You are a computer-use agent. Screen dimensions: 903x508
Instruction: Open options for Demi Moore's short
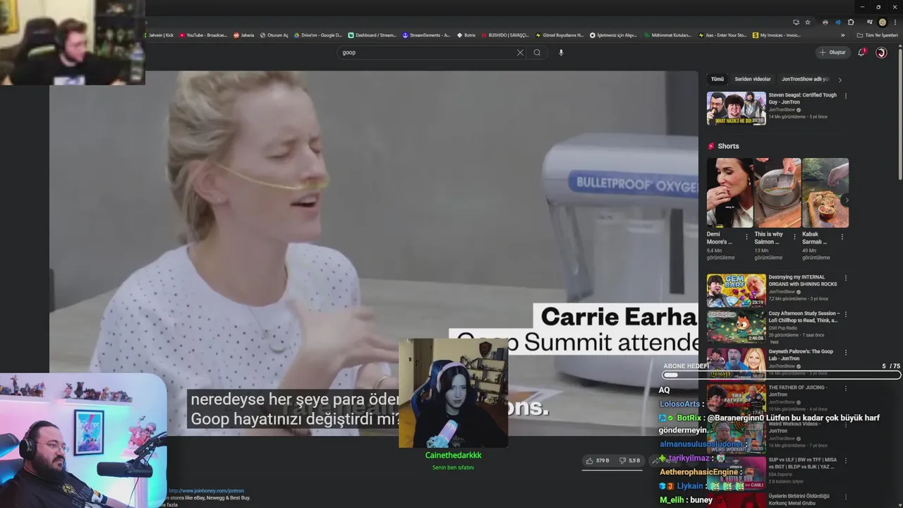tap(747, 237)
